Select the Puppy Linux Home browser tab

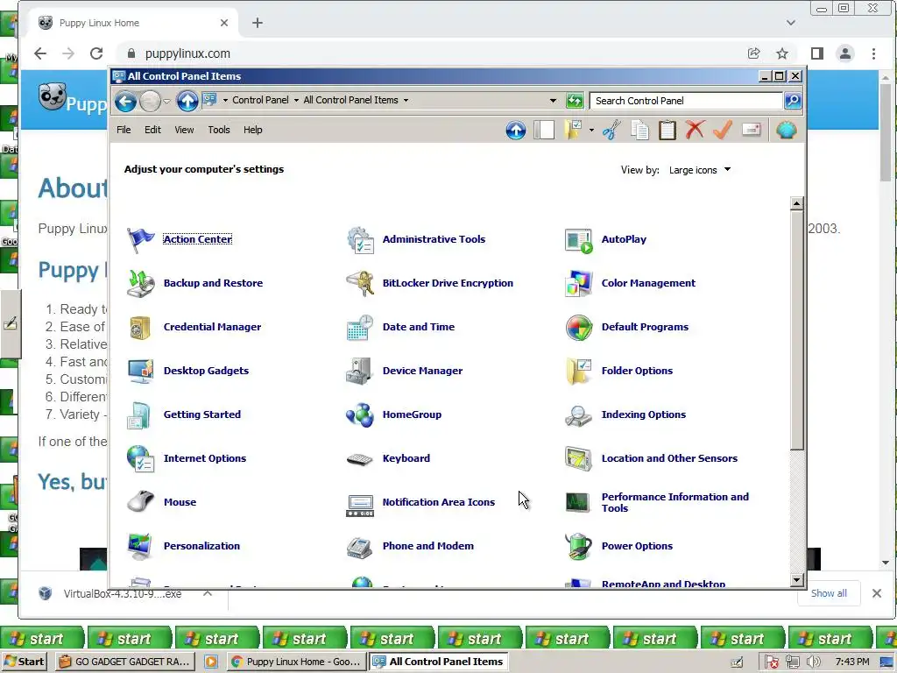[133, 23]
